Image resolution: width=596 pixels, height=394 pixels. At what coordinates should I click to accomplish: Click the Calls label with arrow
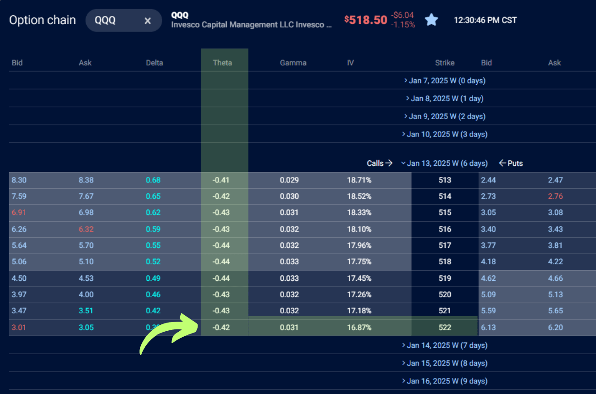(380, 163)
